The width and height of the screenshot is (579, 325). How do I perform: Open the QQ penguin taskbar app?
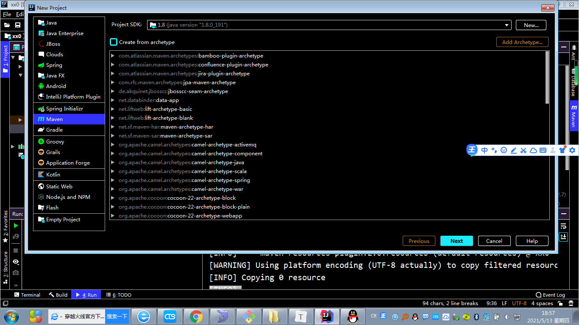coord(352,316)
